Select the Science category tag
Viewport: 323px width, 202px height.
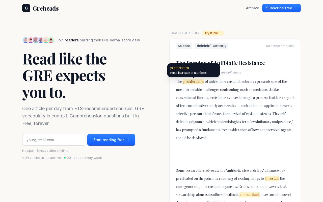pyautogui.click(x=184, y=46)
